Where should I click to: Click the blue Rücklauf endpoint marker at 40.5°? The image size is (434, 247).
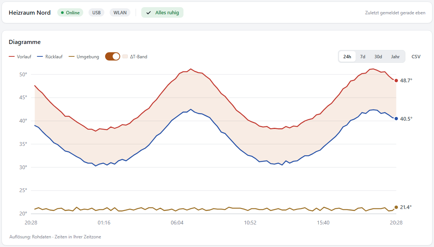pos(396,119)
